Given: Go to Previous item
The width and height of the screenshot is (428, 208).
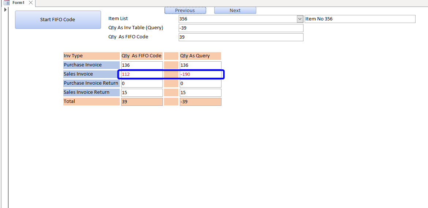Looking at the screenshot, I should tap(185, 10).
